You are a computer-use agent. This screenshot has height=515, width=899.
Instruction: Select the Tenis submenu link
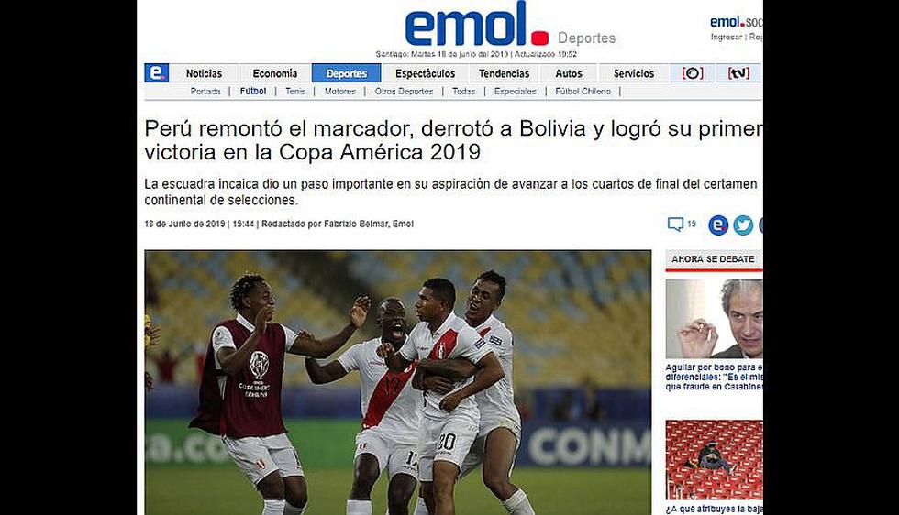[295, 91]
